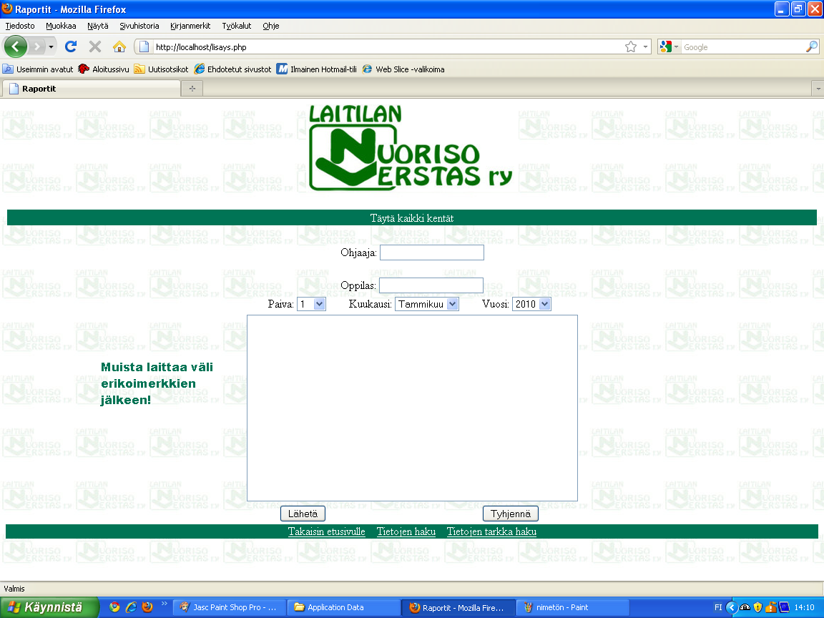This screenshot has width=824, height=618.
Task: Expand the quick launch chevron
Action: [x=164, y=604]
